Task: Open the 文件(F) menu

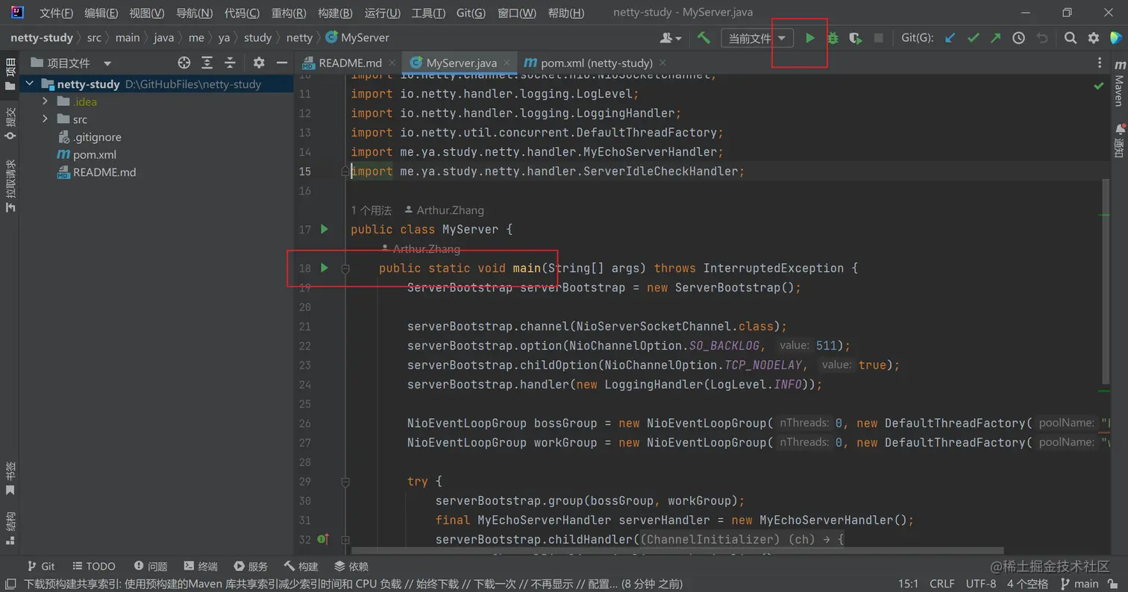Action: click(56, 13)
